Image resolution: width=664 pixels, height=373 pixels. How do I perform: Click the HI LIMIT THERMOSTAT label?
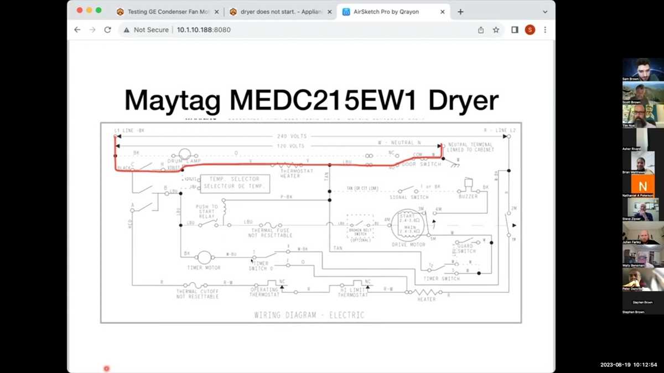[352, 292]
